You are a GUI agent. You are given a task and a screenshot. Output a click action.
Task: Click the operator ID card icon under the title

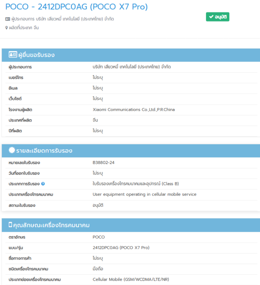(8, 19)
